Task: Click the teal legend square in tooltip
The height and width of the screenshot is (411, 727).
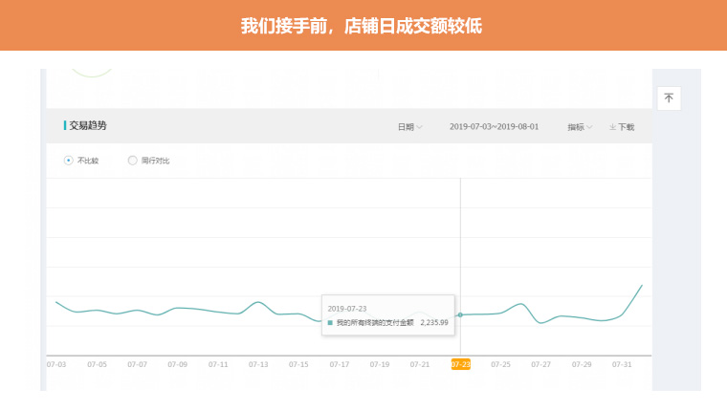Action: coord(330,323)
